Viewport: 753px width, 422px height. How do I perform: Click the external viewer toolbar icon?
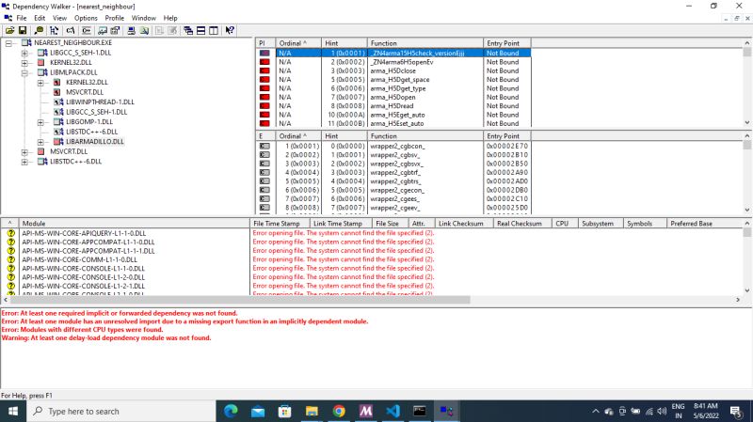103,30
